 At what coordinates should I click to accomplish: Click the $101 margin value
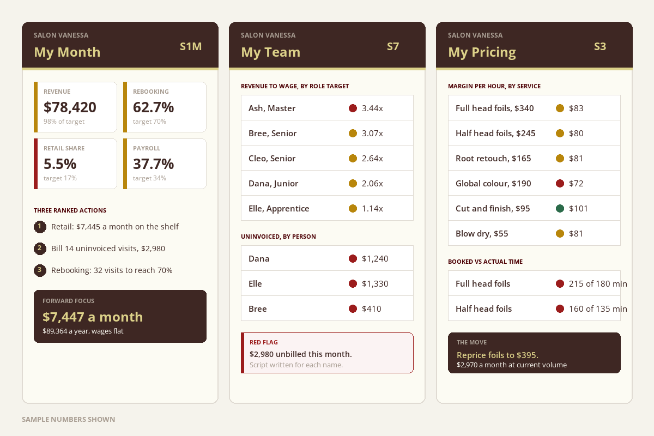coord(579,208)
